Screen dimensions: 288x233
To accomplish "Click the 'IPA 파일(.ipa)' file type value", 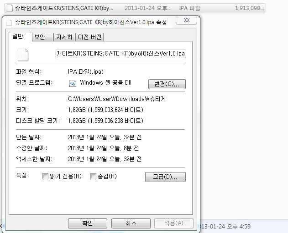I will point(86,71).
